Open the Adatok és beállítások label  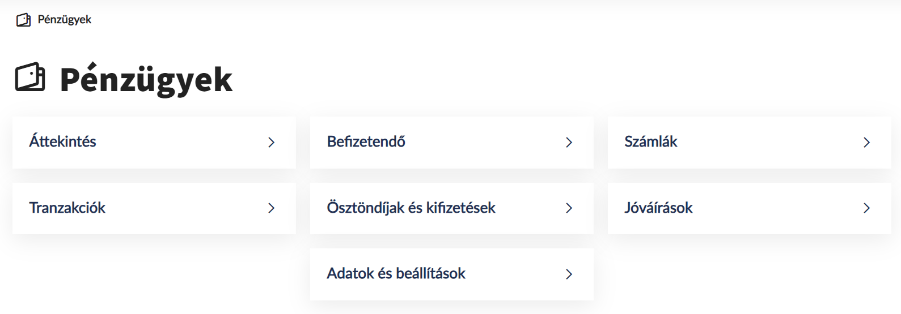(x=396, y=273)
